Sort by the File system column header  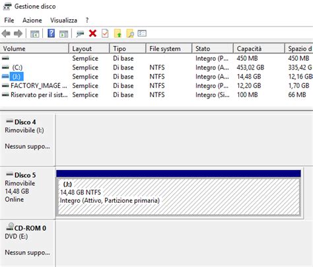coord(169,48)
